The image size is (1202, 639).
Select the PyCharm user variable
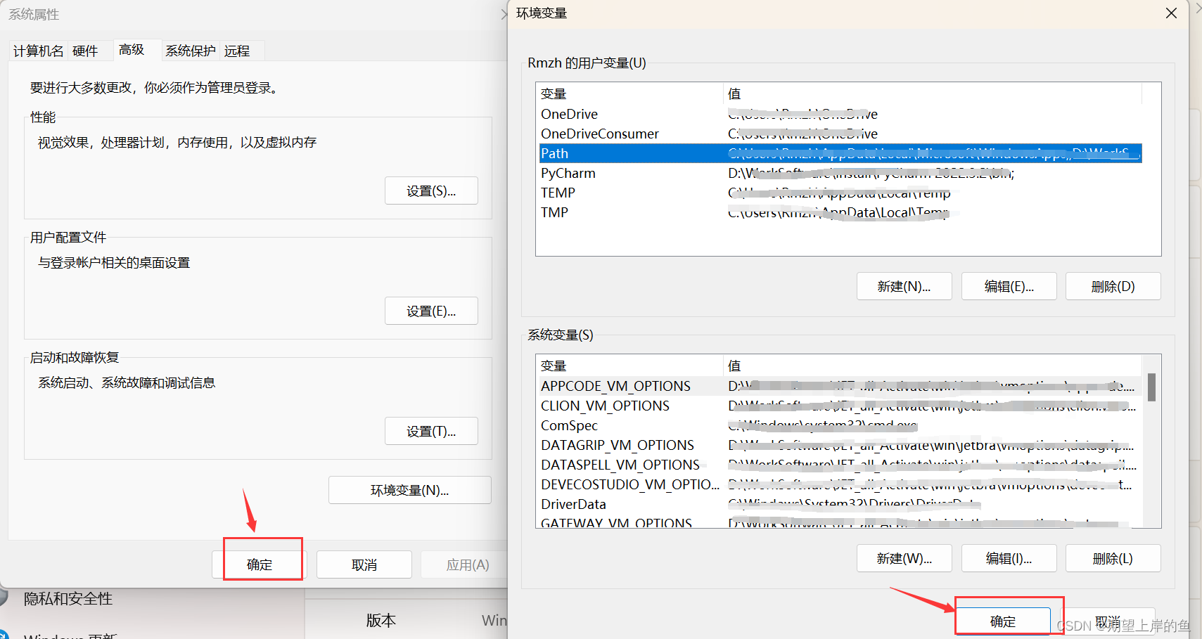coord(840,173)
